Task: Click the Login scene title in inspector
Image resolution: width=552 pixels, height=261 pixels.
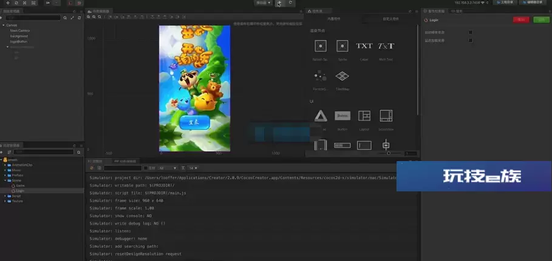Action: pos(434,20)
